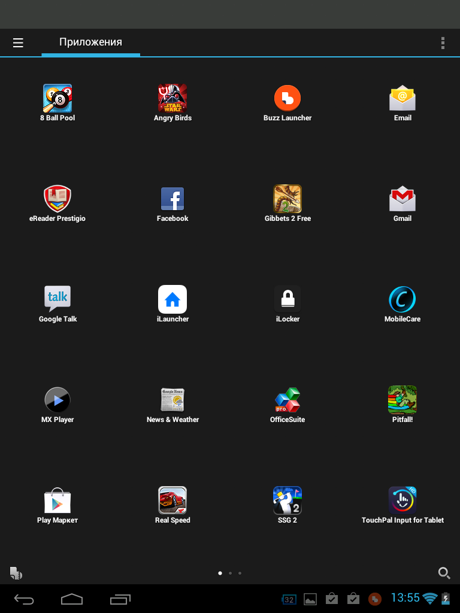The image size is (460, 613).
Task: Tap the calendar 32 notification icon
Action: 289,599
